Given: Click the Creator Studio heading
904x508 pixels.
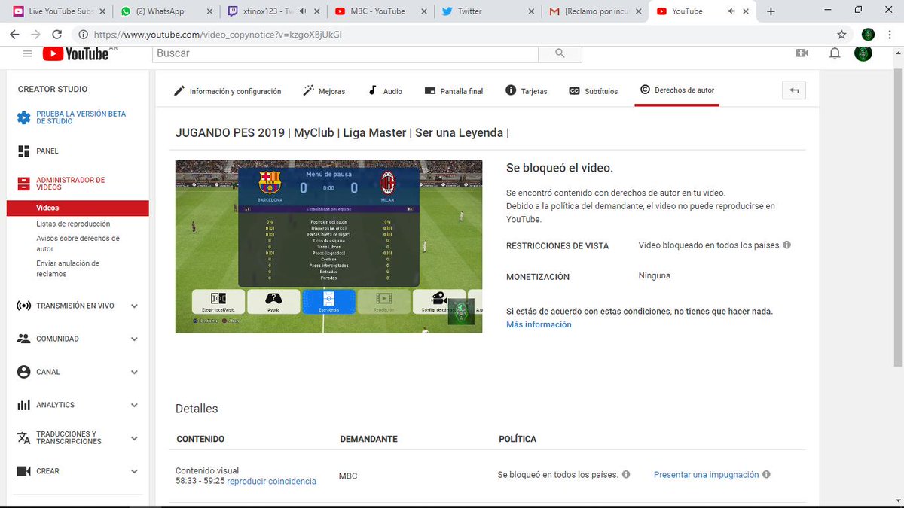Looking at the screenshot, I should tap(53, 89).
